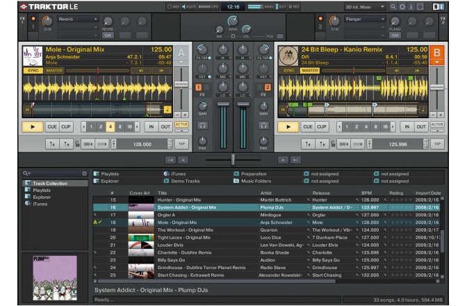Screen dimensions: 467x306
Task: Sort by BPM column header
Action: tap(366, 193)
